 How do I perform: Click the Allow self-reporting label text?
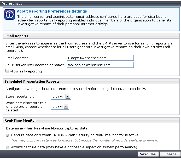pyautogui.click(x=26, y=71)
